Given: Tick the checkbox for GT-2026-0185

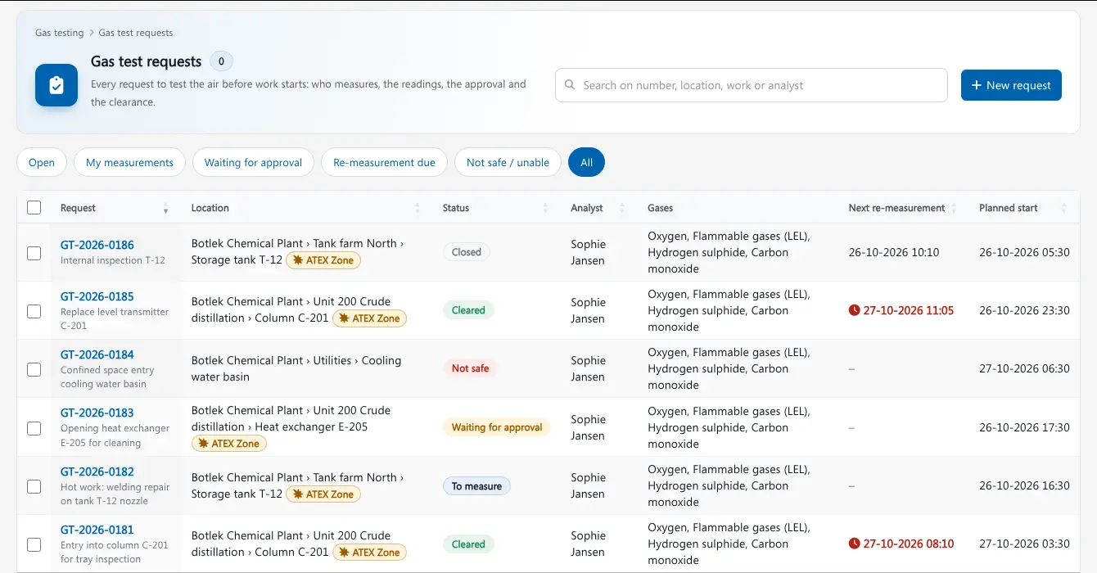Looking at the screenshot, I should tap(34, 311).
